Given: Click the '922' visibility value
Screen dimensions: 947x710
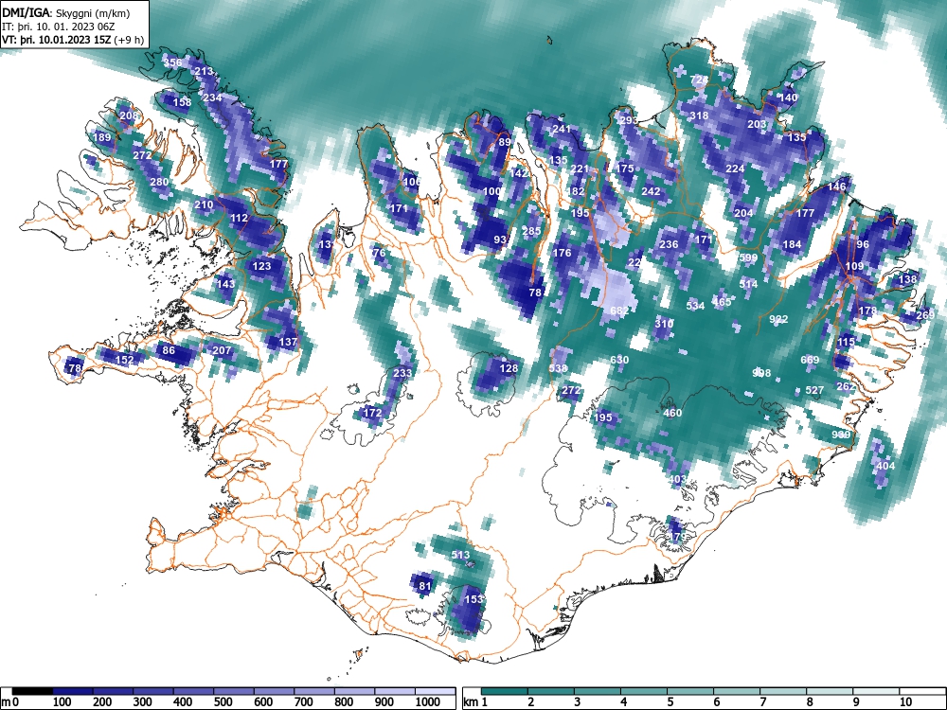Looking at the screenshot, I should pyautogui.click(x=779, y=320).
